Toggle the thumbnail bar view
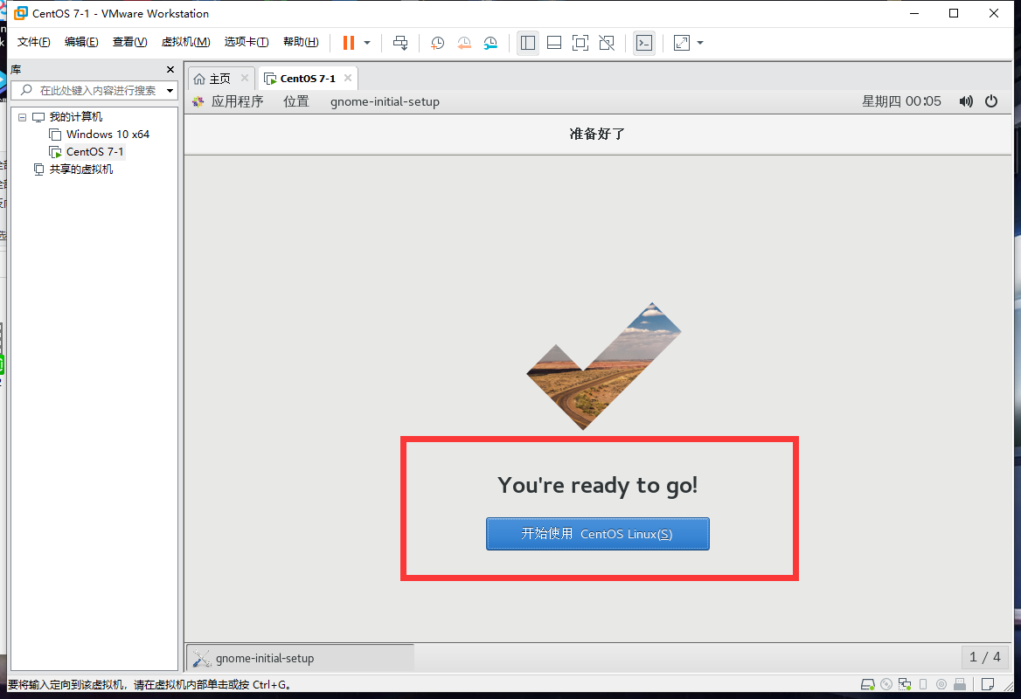The image size is (1021, 699). coord(554,43)
